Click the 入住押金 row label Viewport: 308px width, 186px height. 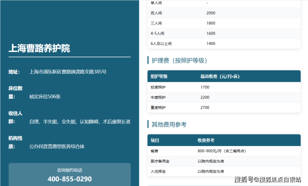158,171
